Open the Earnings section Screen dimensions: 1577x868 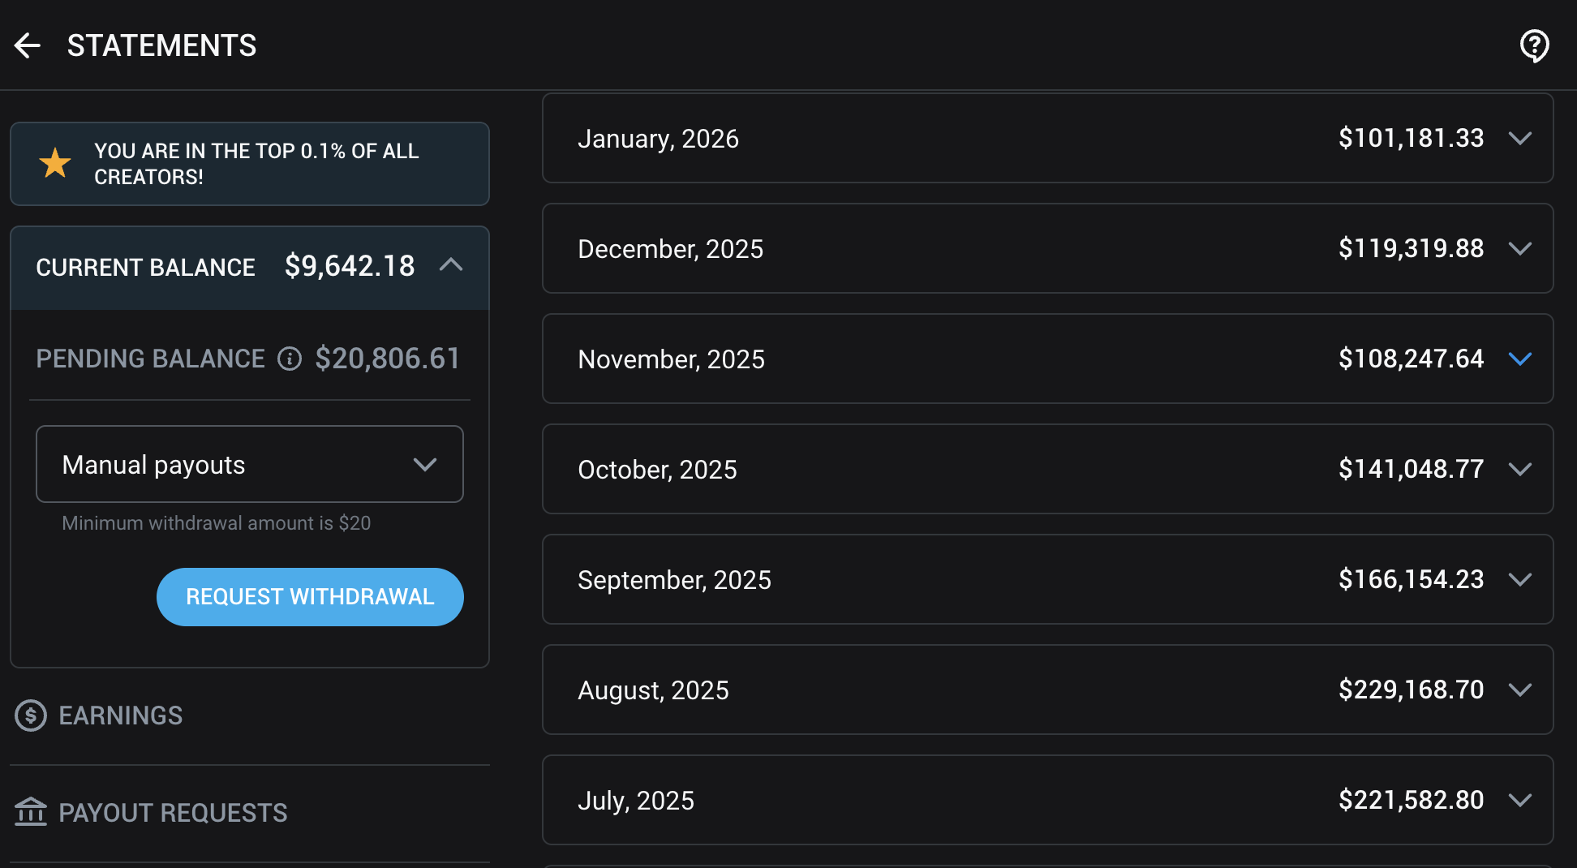coord(120,715)
